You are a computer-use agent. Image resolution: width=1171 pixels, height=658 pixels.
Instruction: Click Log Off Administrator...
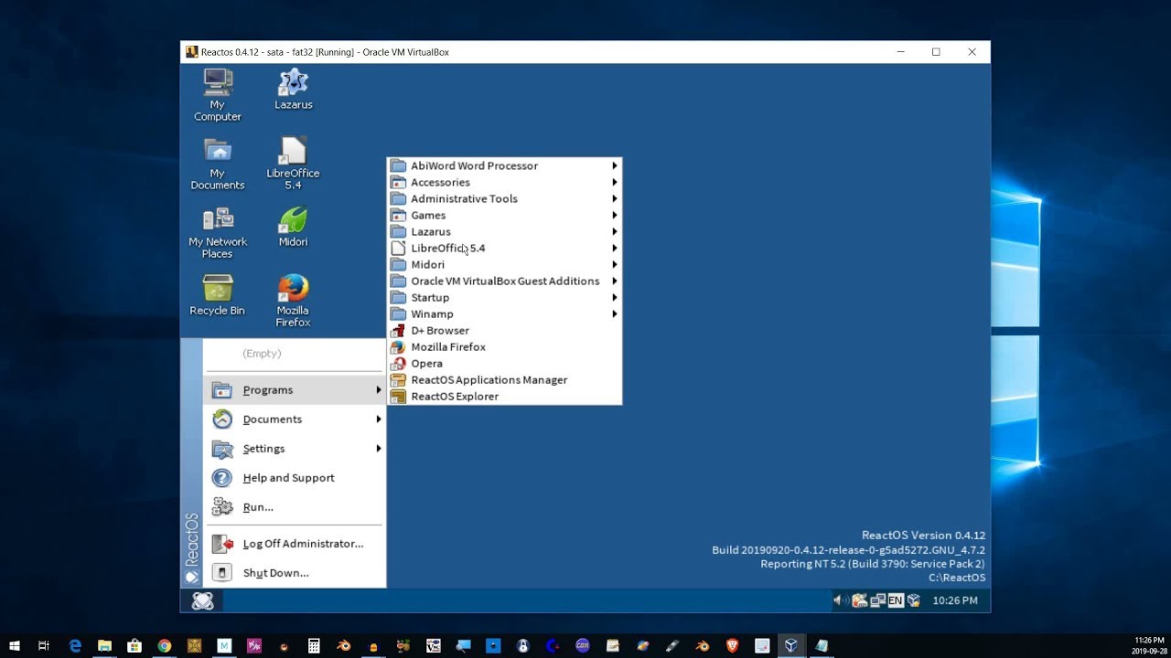click(x=295, y=544)
